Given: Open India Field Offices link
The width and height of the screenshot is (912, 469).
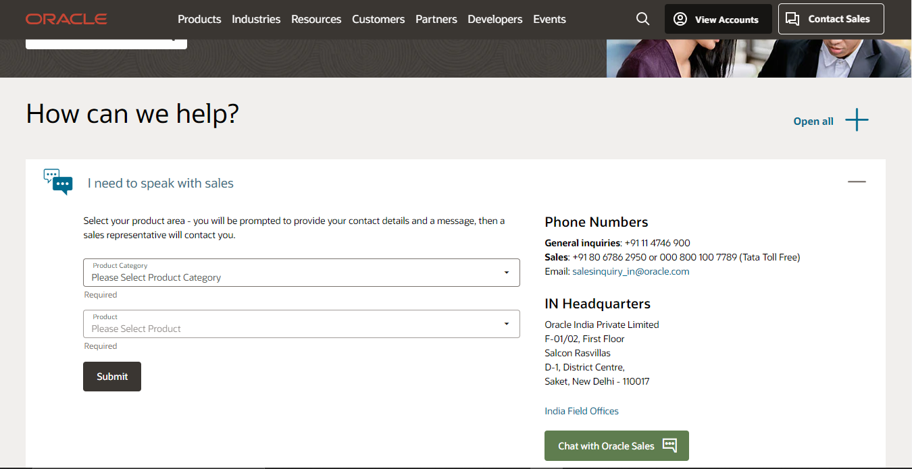Looking at the screenshot, I should pos(582,411).
